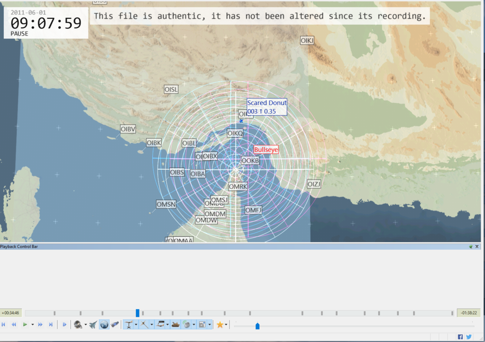Click the red Bullseye label on map
The image size is (485, 342).
(x=266, y=150)
